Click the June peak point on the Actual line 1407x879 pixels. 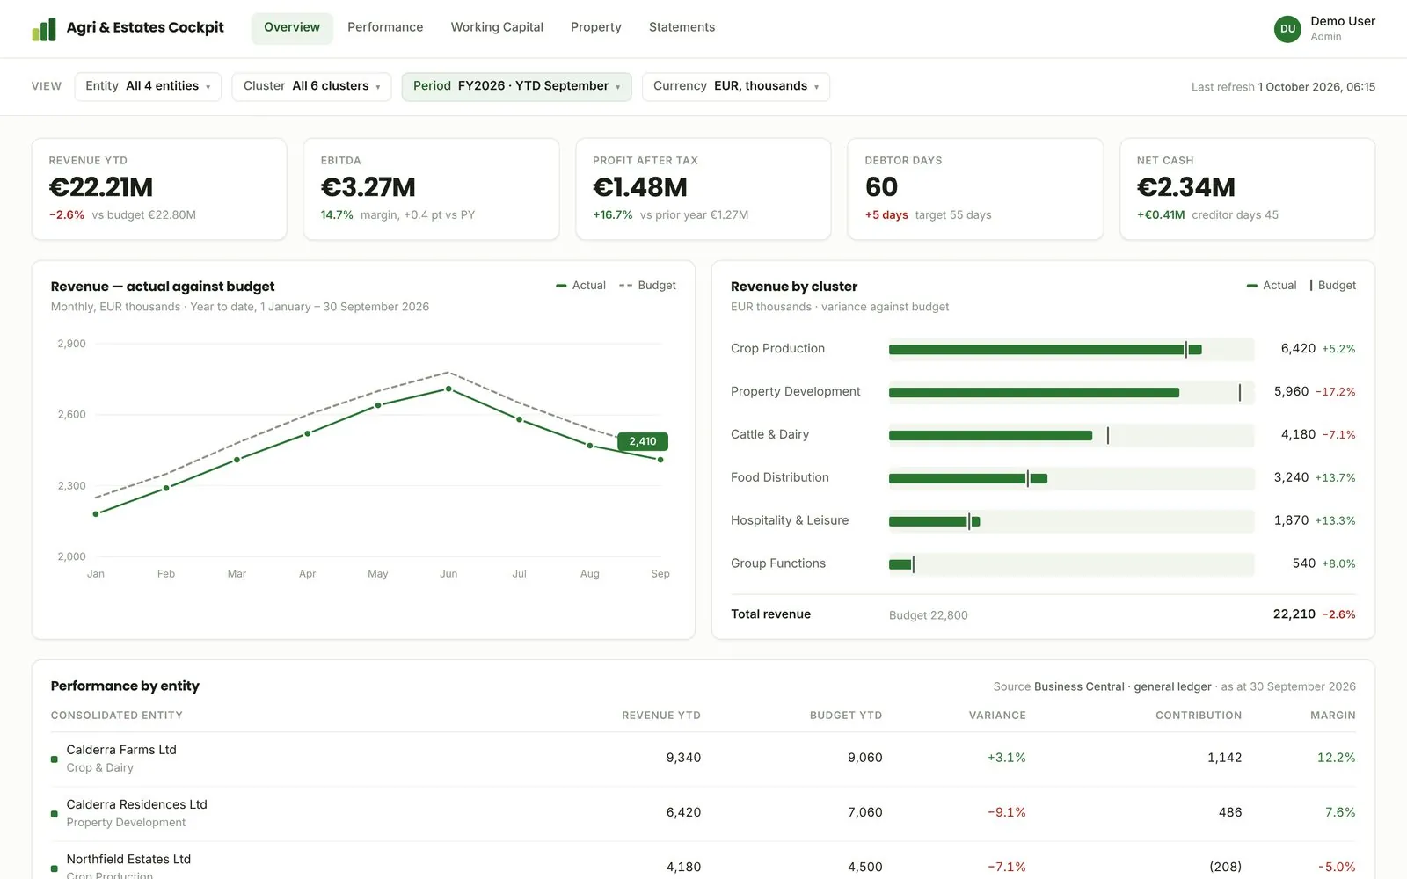tap(448, 389)
